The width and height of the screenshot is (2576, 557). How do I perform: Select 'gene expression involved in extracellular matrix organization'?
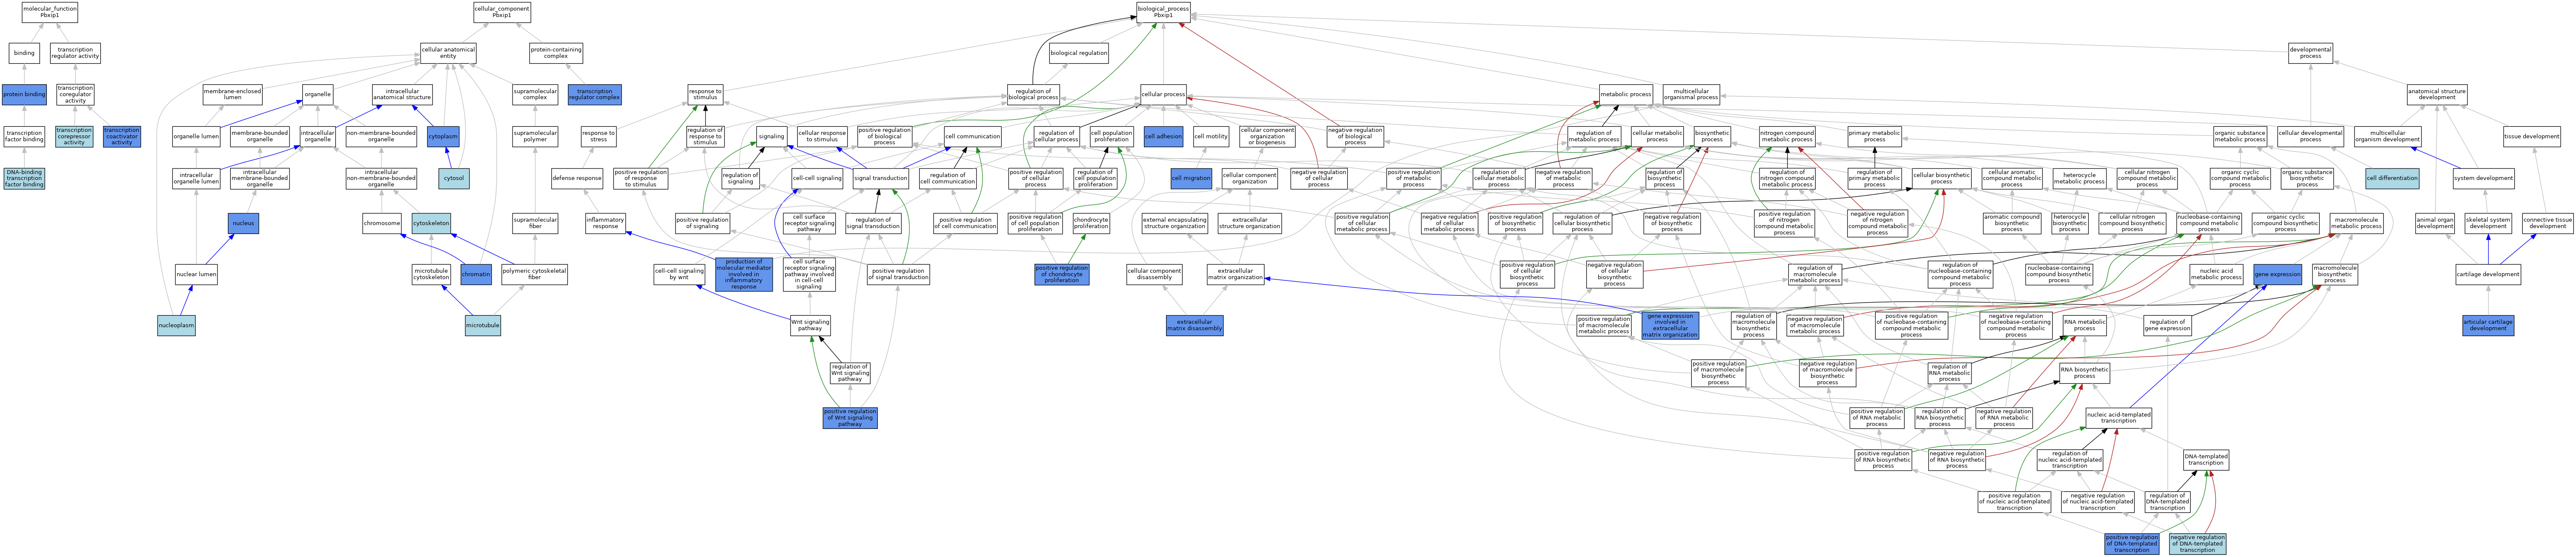(x=1670, y=325)
